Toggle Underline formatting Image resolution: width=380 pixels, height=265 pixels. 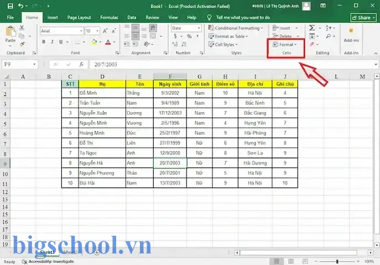point(61,42)
